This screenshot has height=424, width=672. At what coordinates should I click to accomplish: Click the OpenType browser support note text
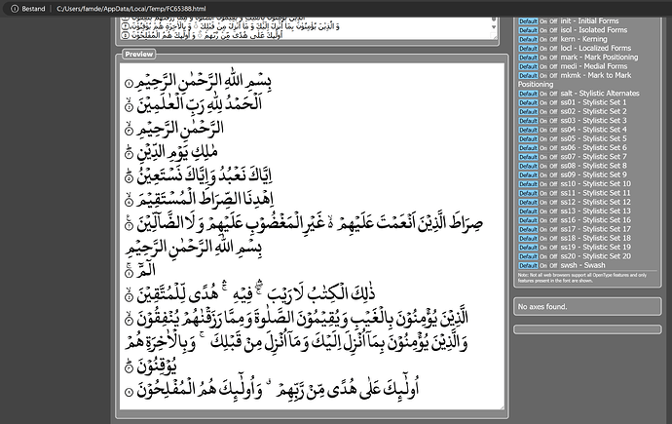click(582, 278)
